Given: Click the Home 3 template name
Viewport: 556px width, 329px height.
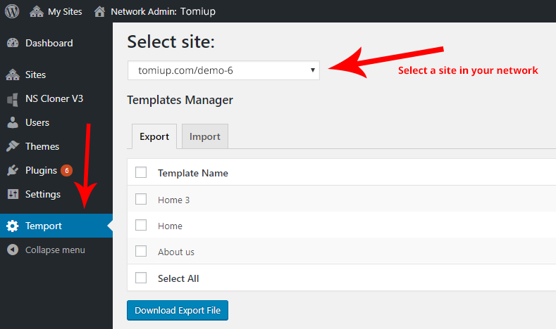Looking at the screenshot, I should [174, 200].
